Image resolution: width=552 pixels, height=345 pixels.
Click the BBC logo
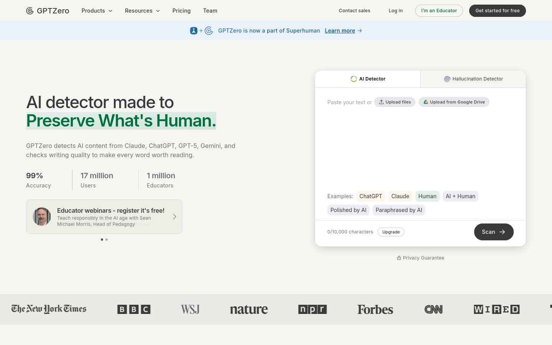(x=134, y=309)
